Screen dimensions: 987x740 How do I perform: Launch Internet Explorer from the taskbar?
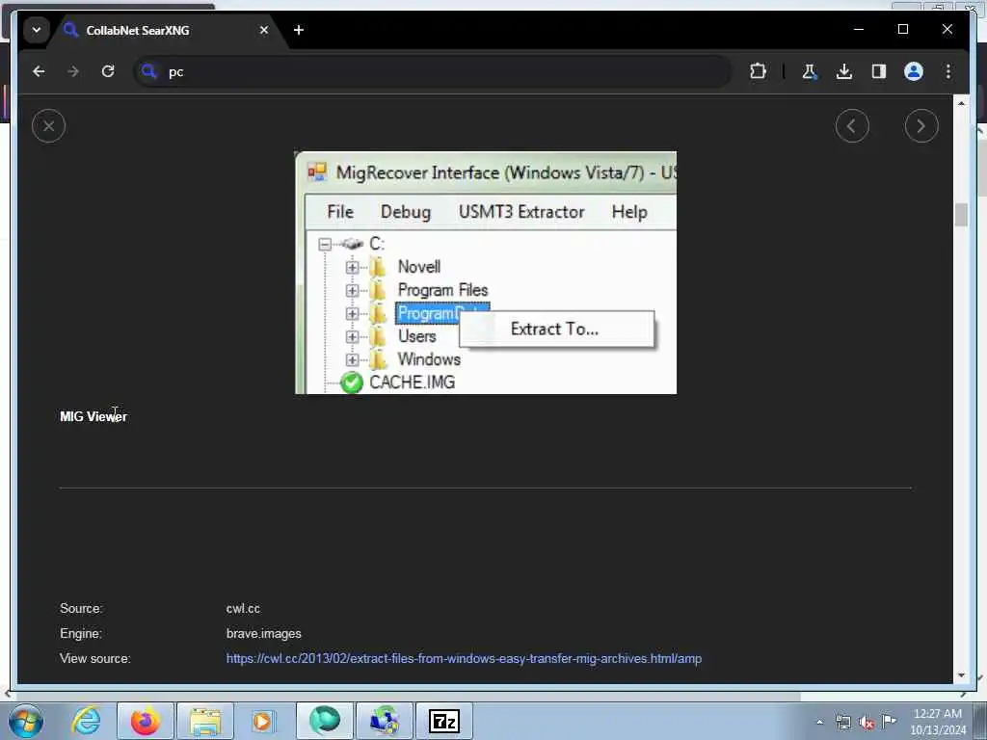point(86,721)
